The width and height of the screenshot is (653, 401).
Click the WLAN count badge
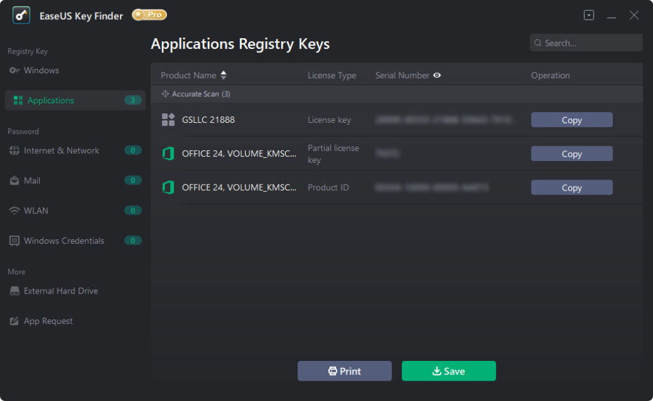coord(133,210)
